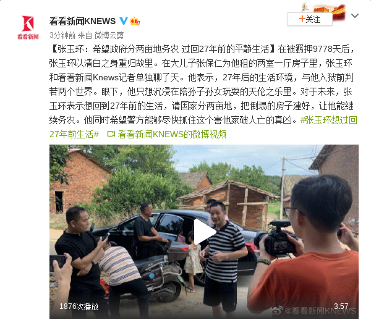Click the video thumbnail image

pyautogui.click(x=204, y=232)
